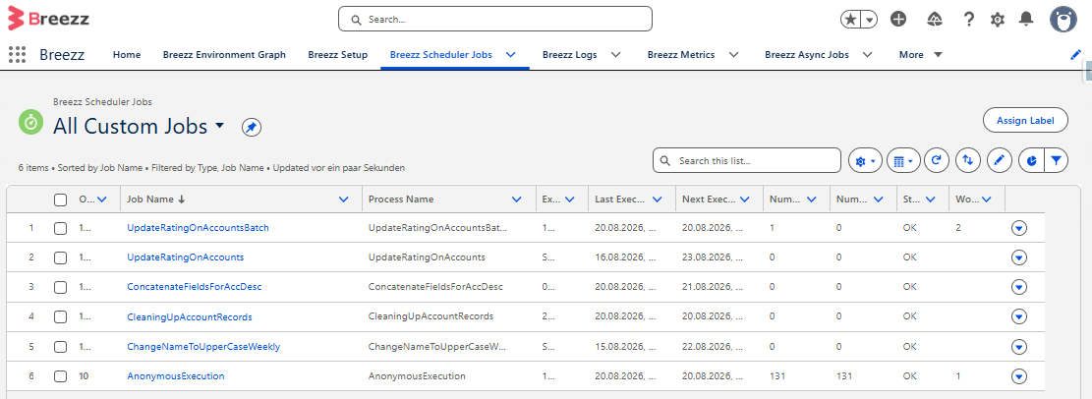1092x399 pixels.
Task: Open Breezz Environment Graph tab
Action: coord(224,54)
